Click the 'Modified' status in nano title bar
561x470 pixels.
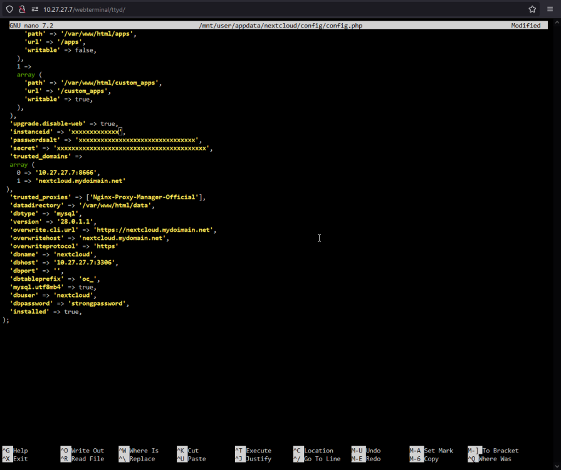(525, 26)
